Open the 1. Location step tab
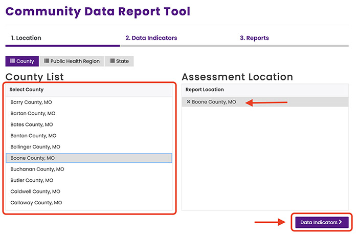This screenshot has height=234, width=358. pos(26,38)
